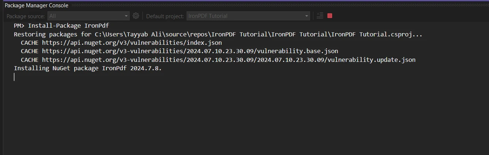
Task: Open Default project box showing IronPDF Tutorial
Action: coord(245,16)
